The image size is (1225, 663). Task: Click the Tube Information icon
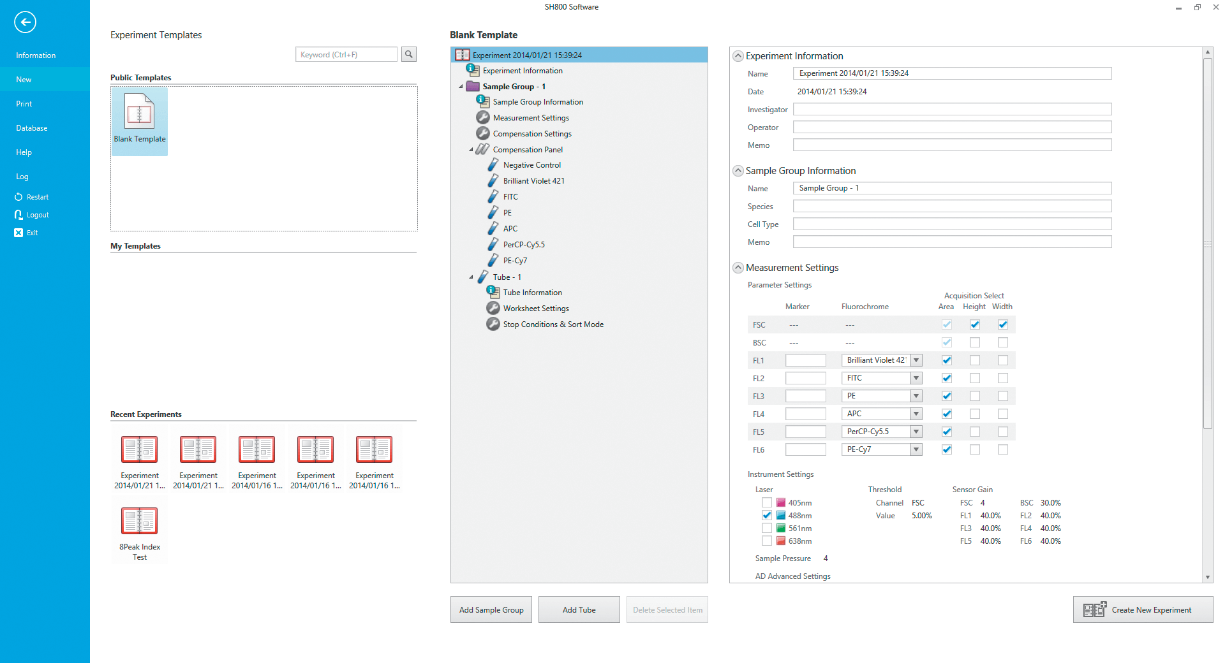tap(493, 293)
